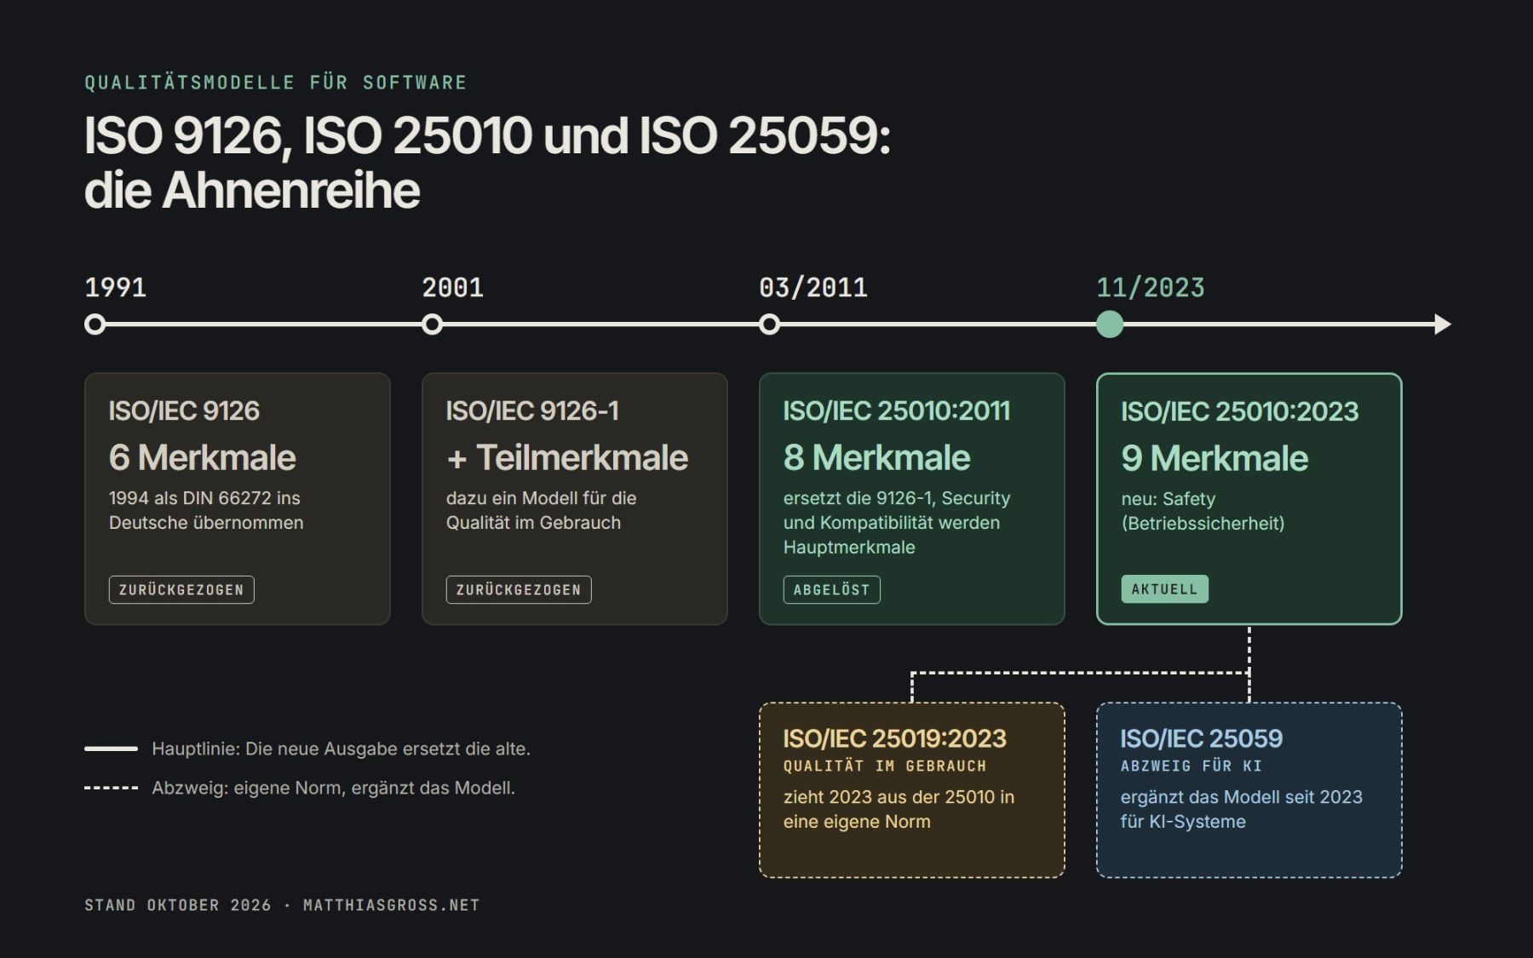Click the 'neu: Safety (Betriebssicherheit)' text
1533x958 pixels.
1203,511
